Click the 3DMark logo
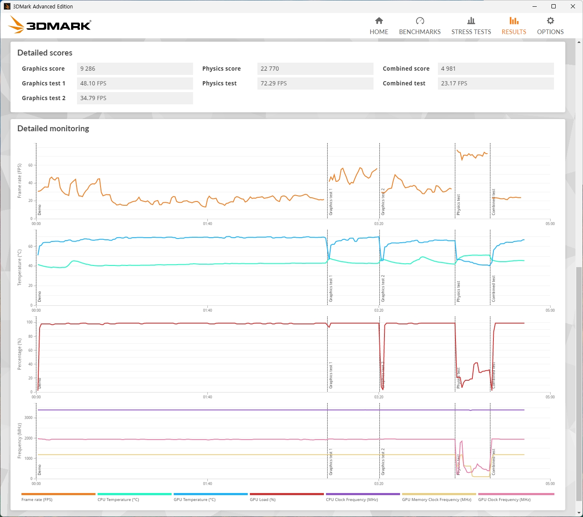The image size is (583, 517). (50, 25)
